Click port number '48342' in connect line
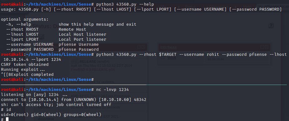 point(140,100)
